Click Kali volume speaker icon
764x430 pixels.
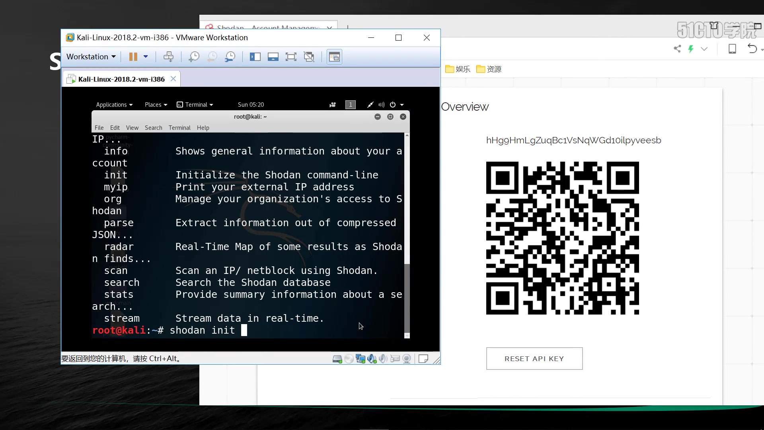pyautogui.click(x=381, y=105)
